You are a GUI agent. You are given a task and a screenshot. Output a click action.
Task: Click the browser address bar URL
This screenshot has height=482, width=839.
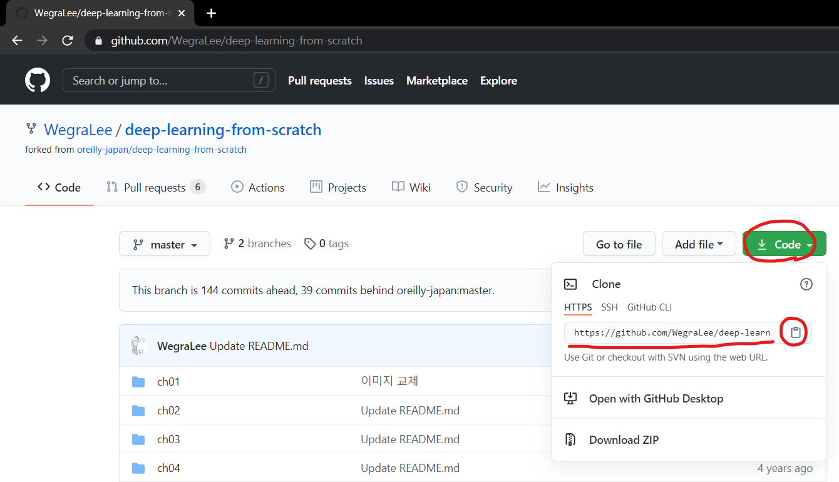point(237,41)
